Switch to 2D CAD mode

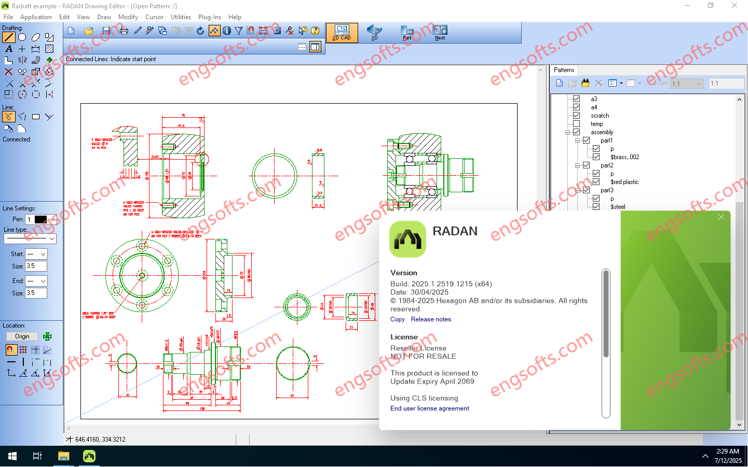point(342,33)
